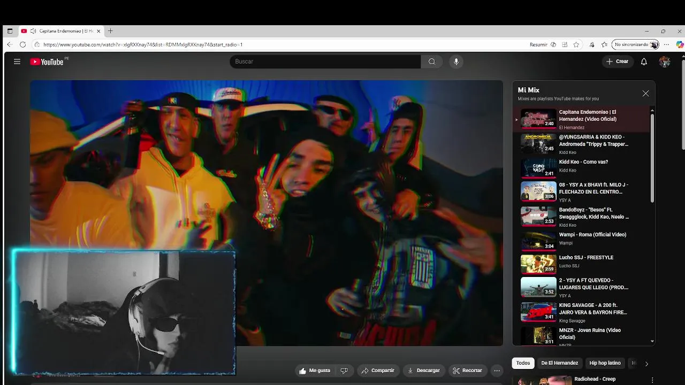Open Edge settings and more ellipsis
685x385 pixels.
coord(666,44)
